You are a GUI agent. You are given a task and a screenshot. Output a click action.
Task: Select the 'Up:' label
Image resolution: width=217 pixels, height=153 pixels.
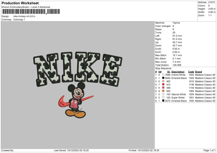(157, 42)
